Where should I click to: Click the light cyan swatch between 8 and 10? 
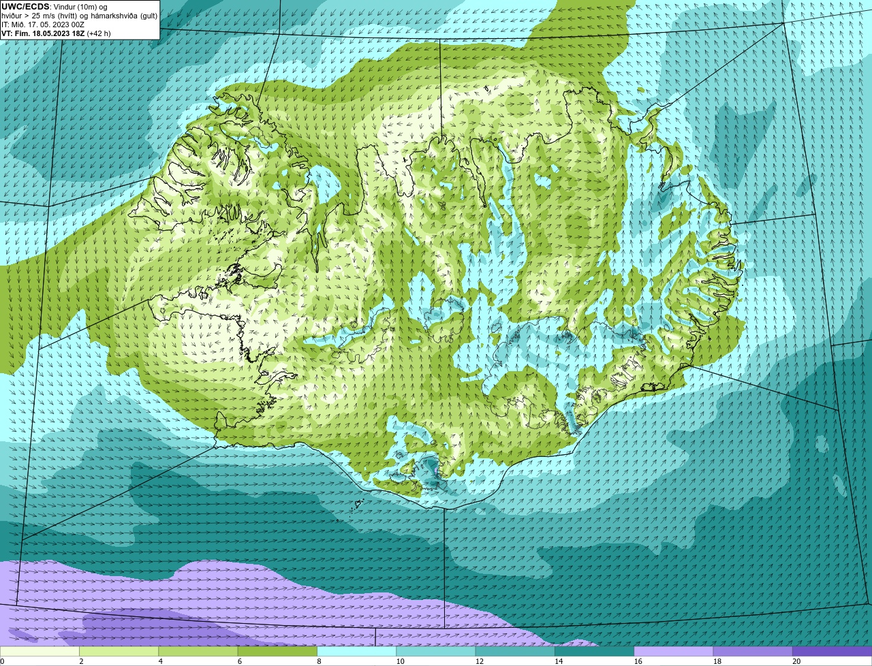[x=356, y=652]
